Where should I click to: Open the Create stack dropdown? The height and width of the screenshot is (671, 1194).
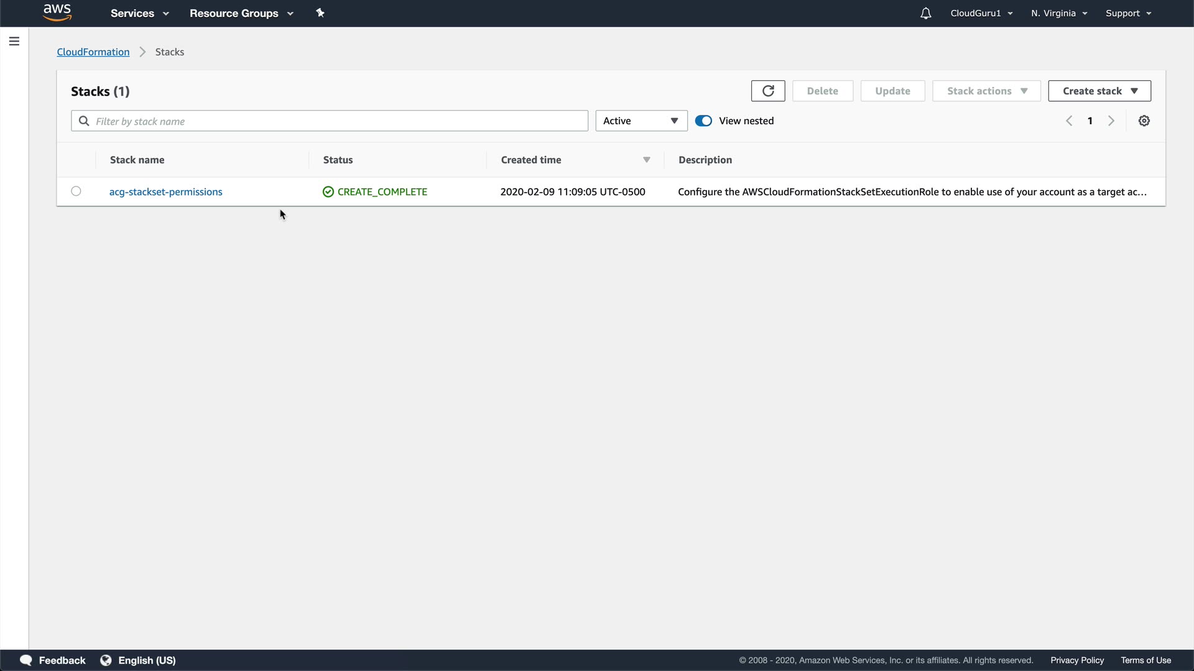tap(1099, 91)
